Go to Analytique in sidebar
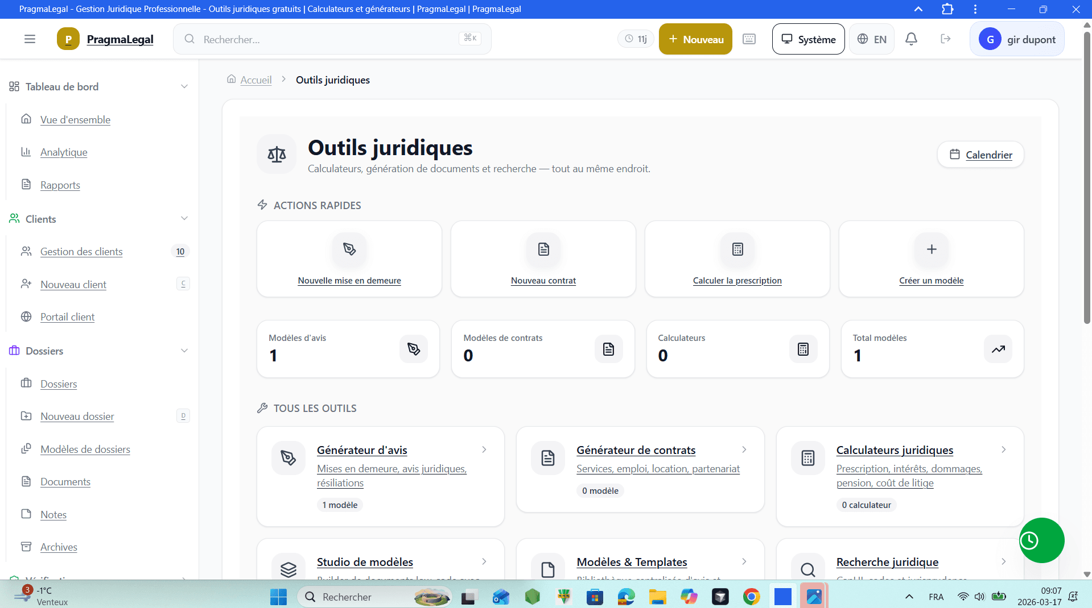This screenshot has height=608, width=1092. [64, 152]
